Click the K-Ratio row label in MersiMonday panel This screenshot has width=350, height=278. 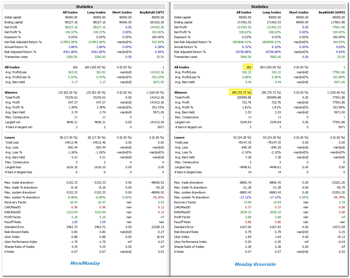coord(9,252)
